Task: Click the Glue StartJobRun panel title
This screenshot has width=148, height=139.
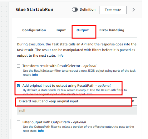Action: coord(35,9)
